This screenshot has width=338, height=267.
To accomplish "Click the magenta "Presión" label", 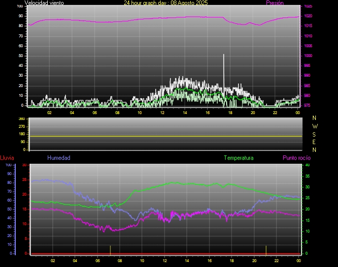I will click(x=275, y=3).
